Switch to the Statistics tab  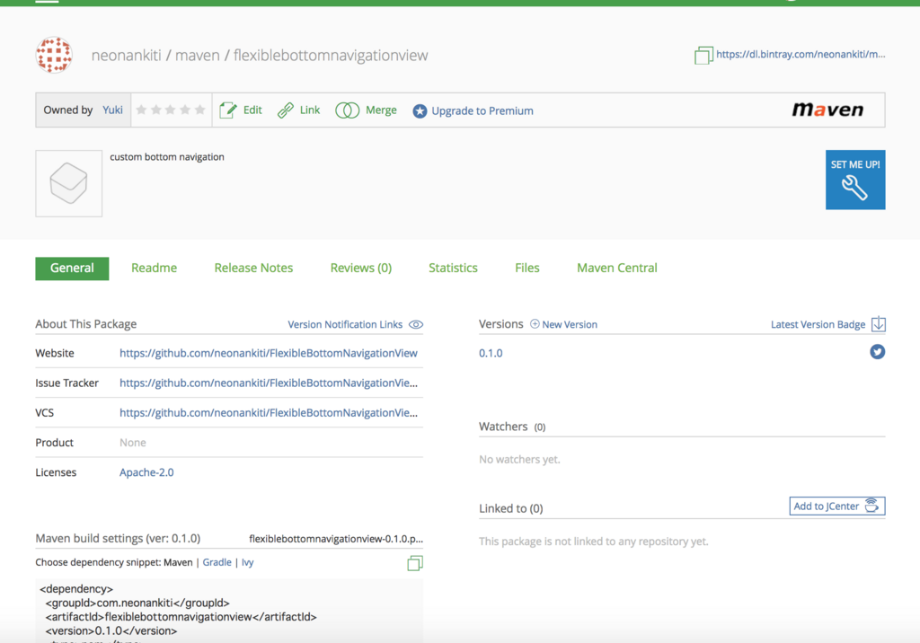(x=453, y=269)
